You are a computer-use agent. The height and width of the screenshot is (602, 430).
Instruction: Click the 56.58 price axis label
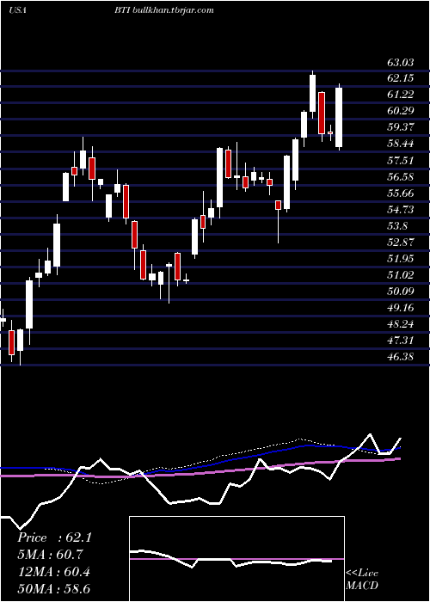tap(400, 177)
